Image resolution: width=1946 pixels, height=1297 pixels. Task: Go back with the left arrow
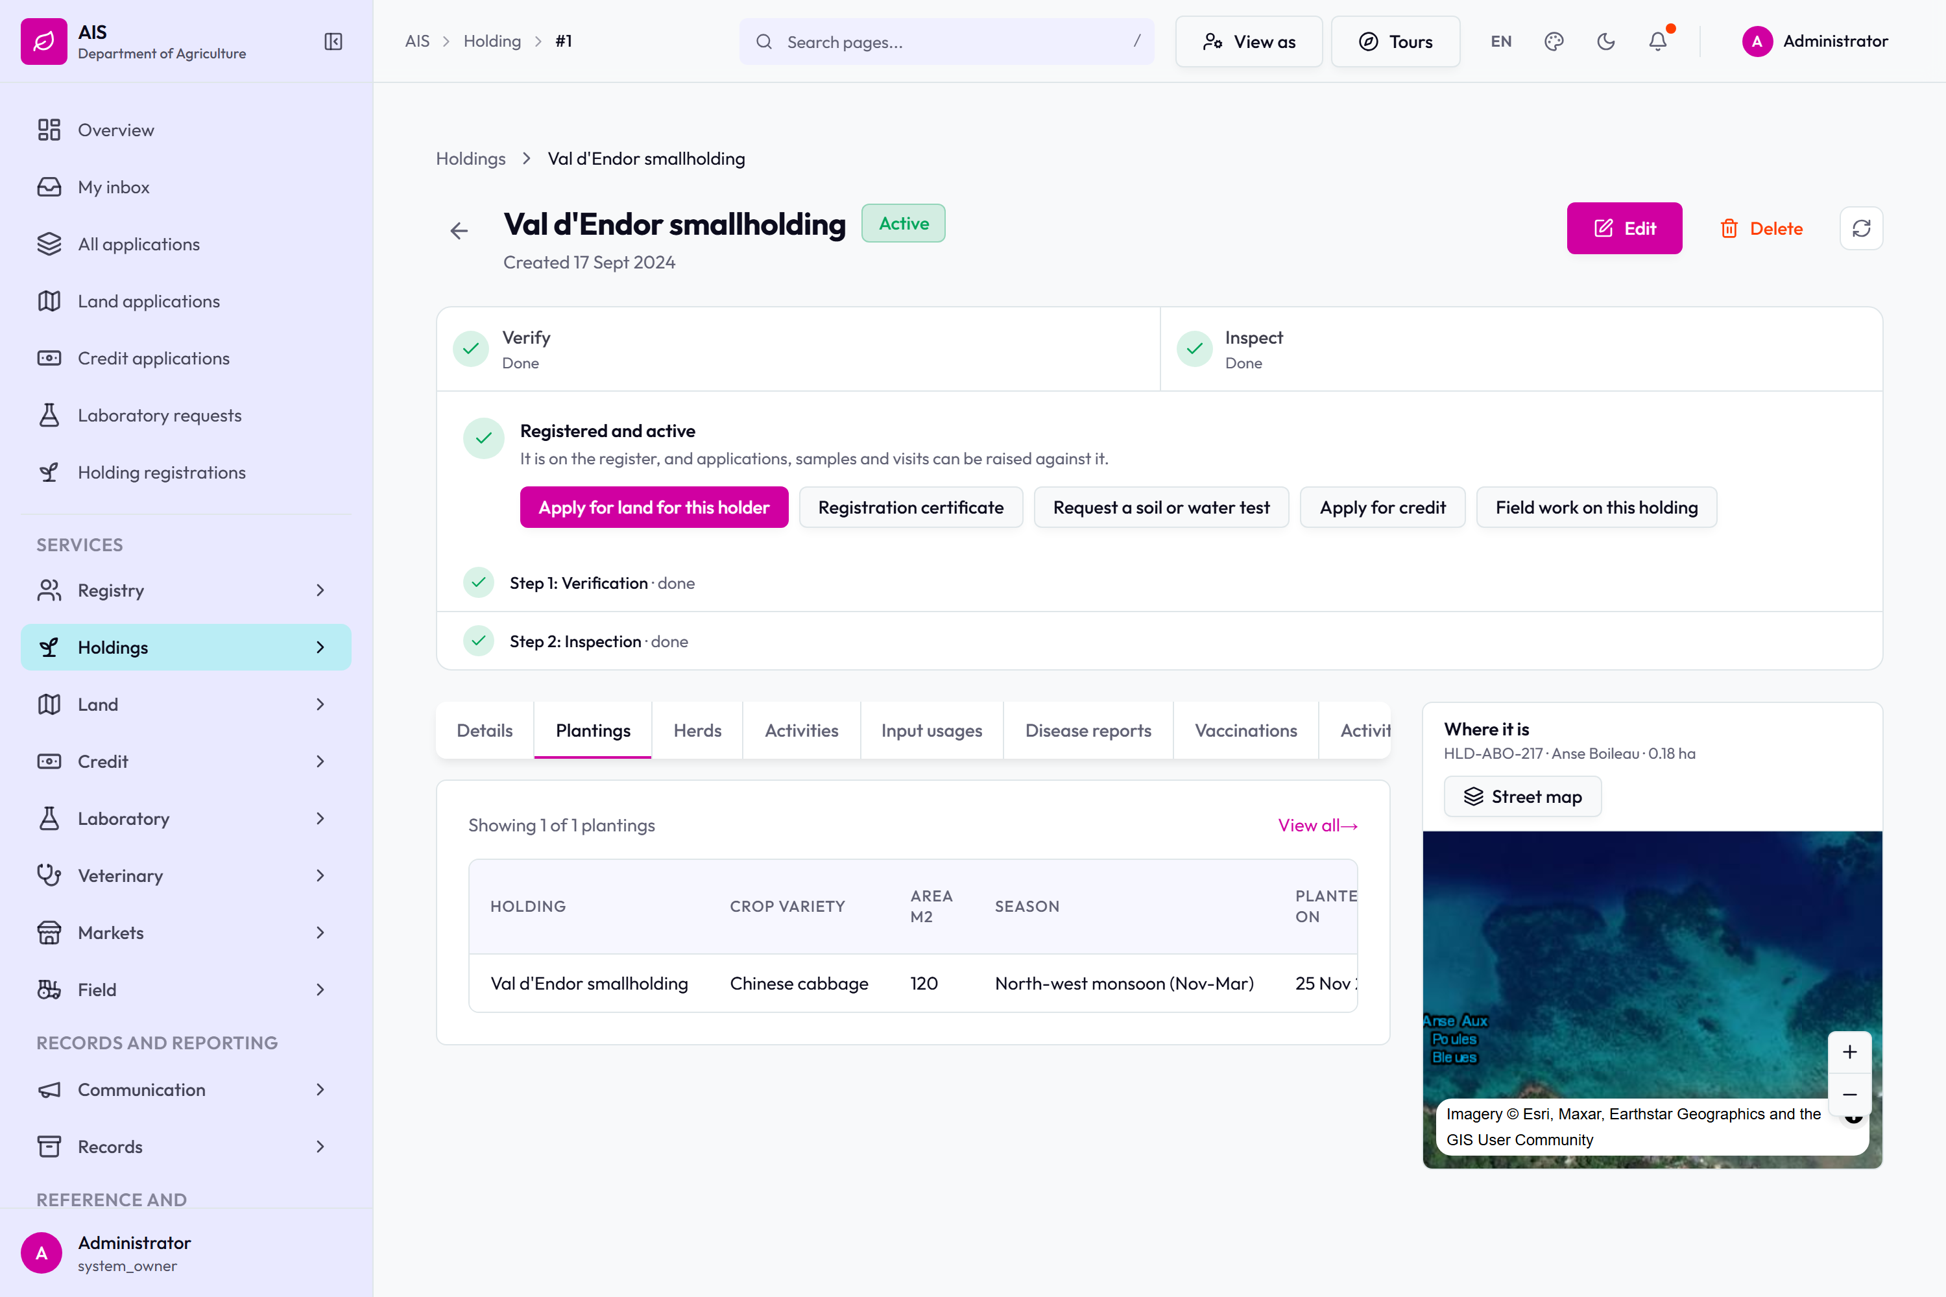(459, 231)
